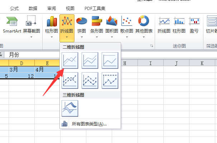Select column D header
The image size is (217, 143).
tap(22, 63)
